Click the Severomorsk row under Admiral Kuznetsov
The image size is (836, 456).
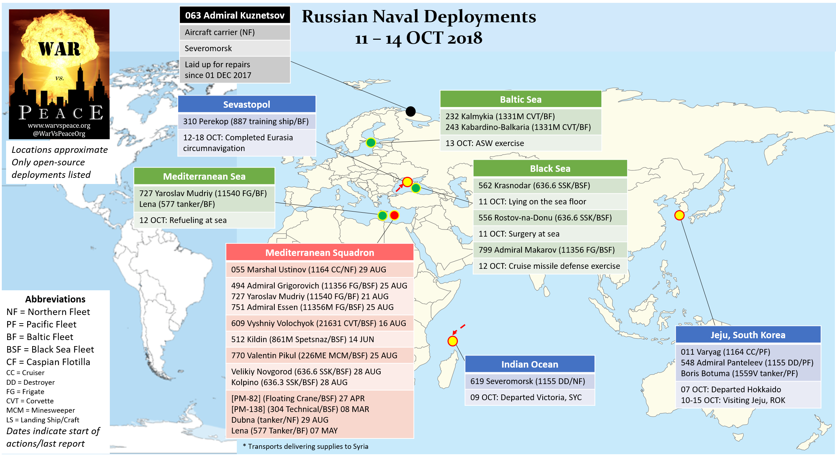tap(235, 48)
